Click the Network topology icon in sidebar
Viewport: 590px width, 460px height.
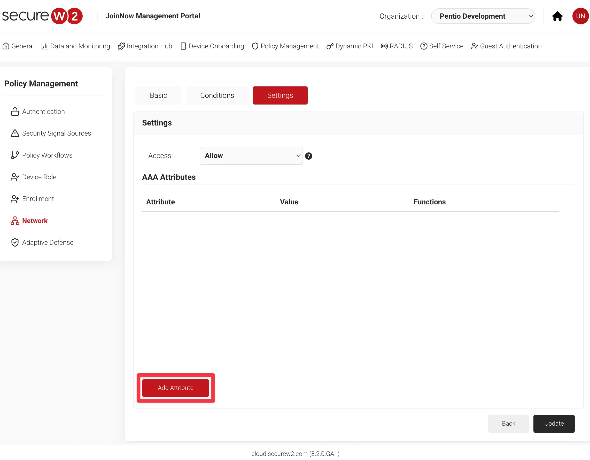point(15,220)
